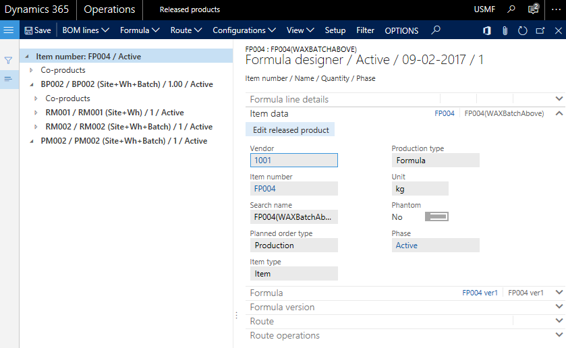Image resolution: width=566 pixels, height=348 pixels.
Task: Collapse the Item data section
Action: [559, 113]
